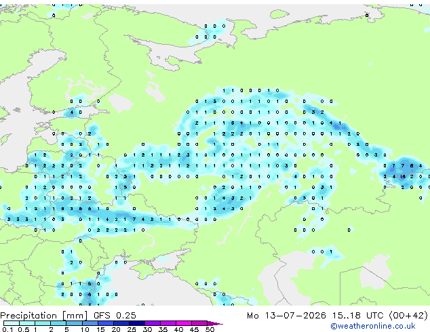The width and height of the screenshot is (430, 332).
Task: Click the '(00+42)' forecast offset text
Action: point(408,316)
